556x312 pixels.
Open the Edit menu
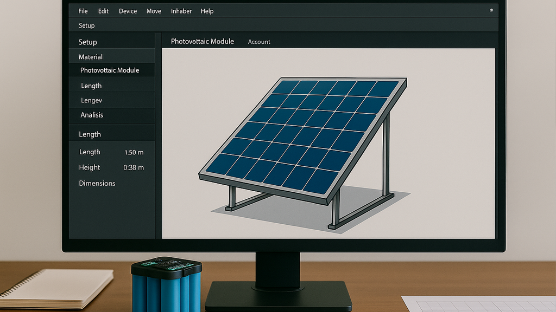tap(103, 11)
